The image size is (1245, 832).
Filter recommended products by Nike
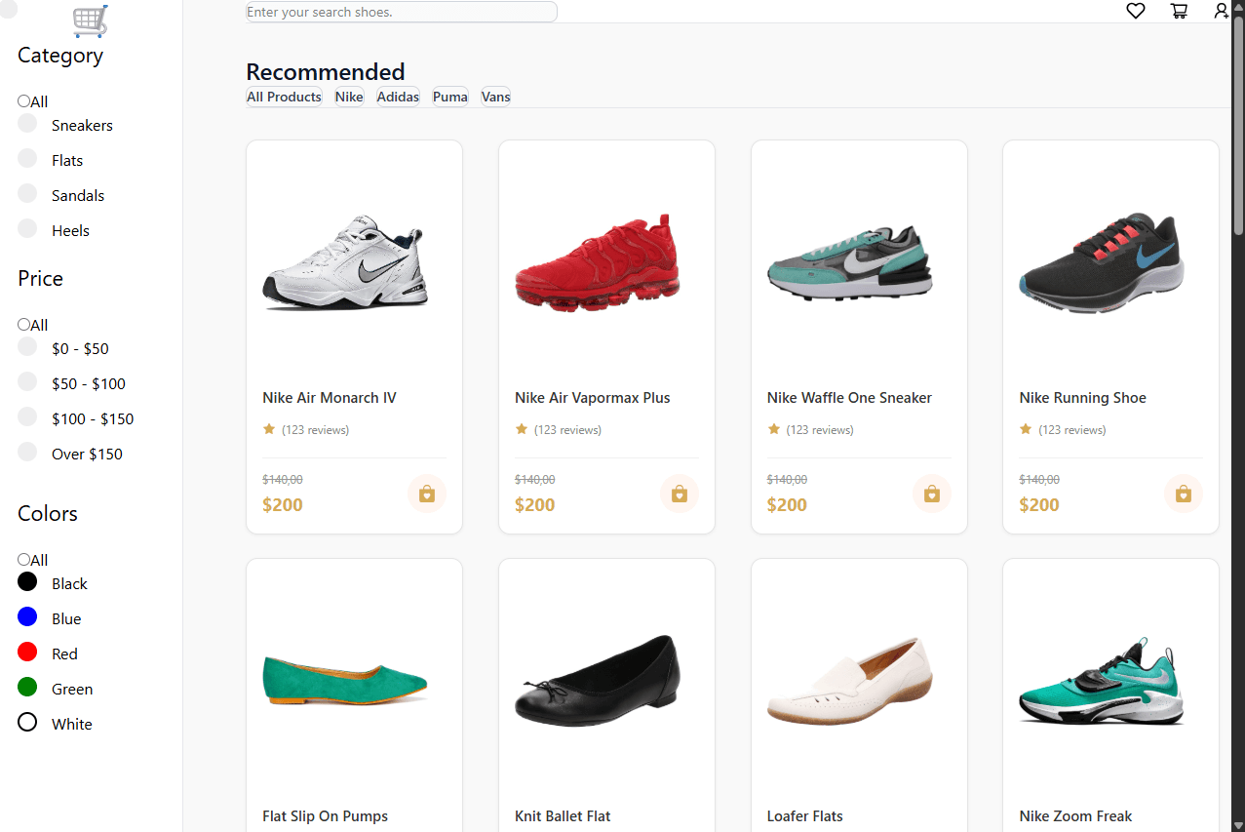point(349,97)
